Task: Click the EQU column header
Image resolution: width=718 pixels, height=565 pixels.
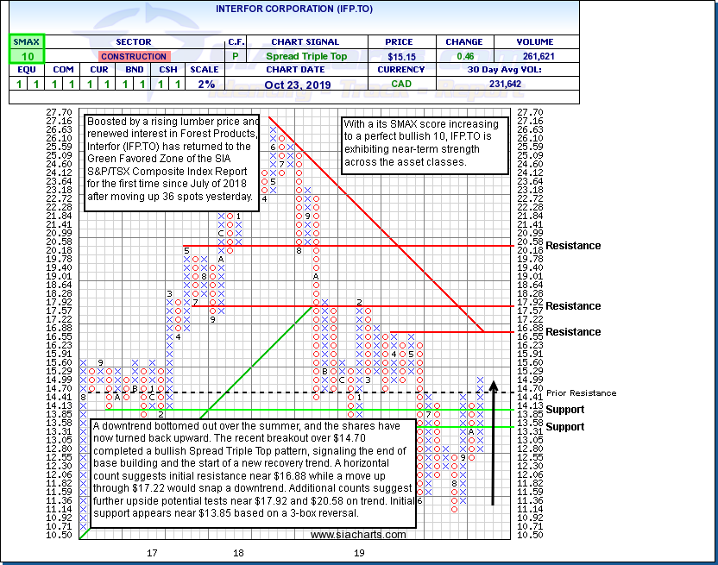Action: tap(27, 70)
